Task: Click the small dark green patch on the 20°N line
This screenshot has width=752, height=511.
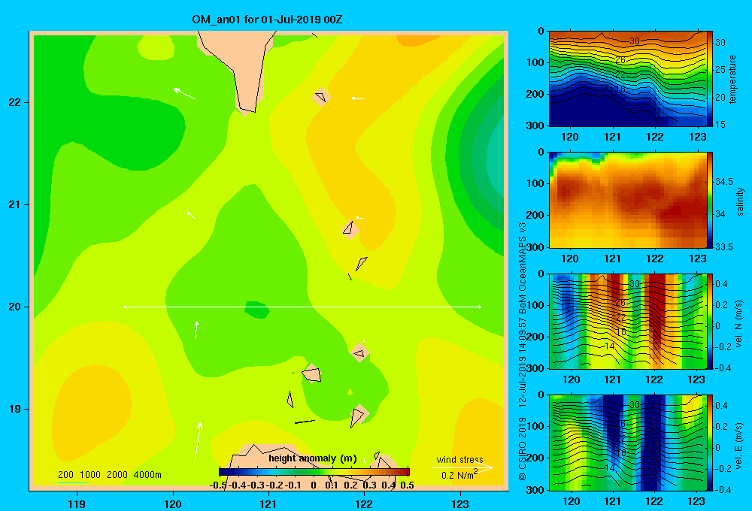Action: coord(256,309)
